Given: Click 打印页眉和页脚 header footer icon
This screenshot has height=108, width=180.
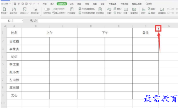Looking at the screenshot, I should click(80, 13).
